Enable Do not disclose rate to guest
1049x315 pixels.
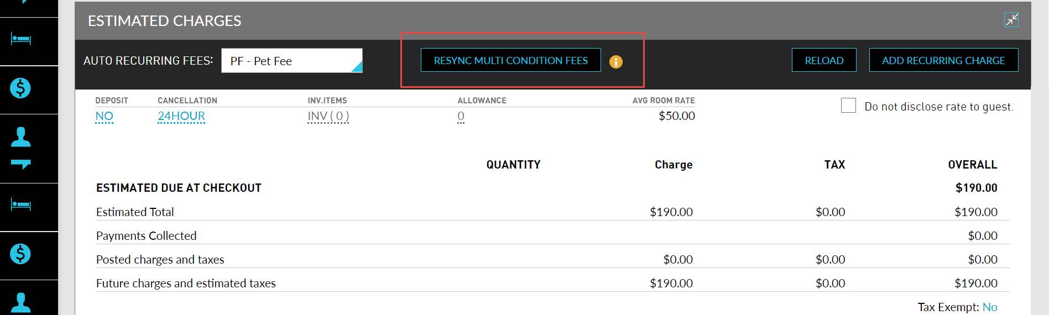848,106
